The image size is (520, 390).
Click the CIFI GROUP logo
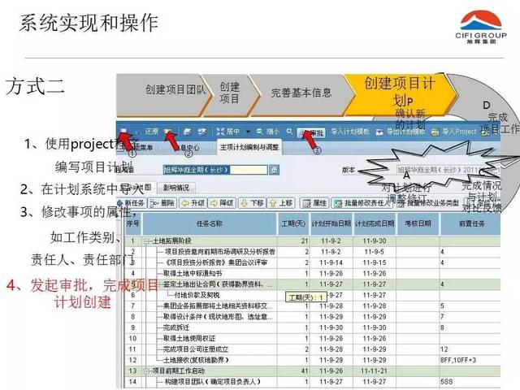481,28
